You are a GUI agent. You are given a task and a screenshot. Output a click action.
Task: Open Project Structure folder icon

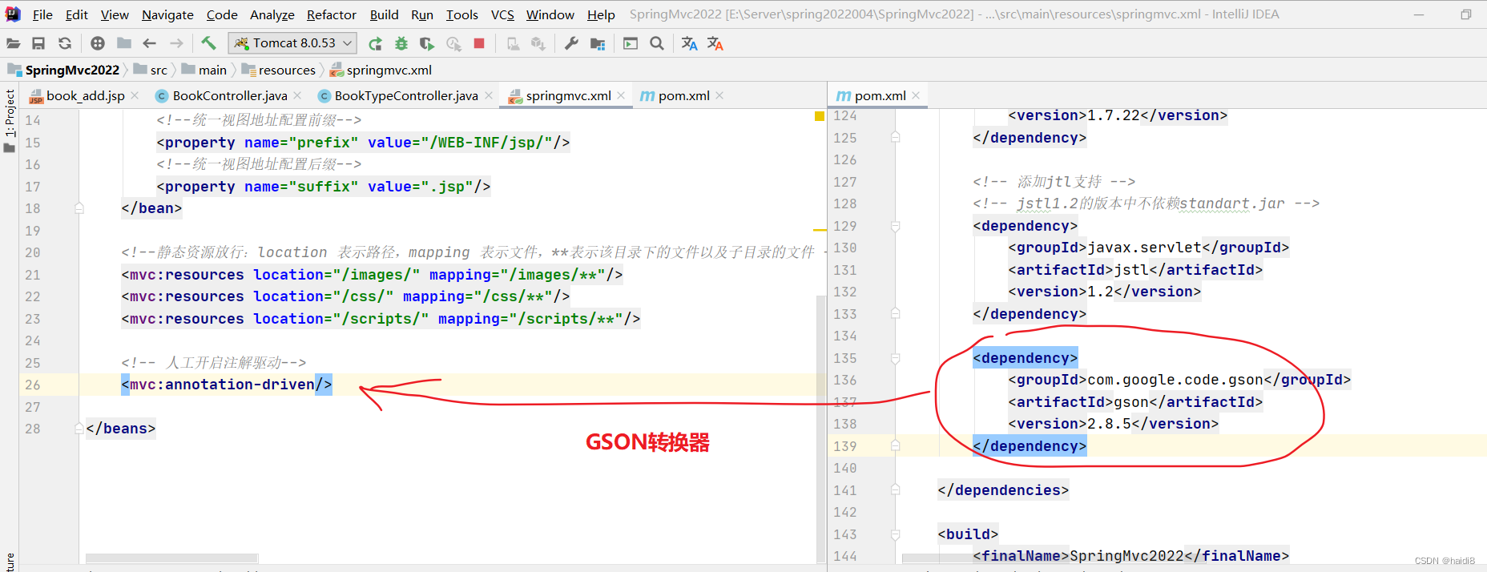[x=598, y=43]
